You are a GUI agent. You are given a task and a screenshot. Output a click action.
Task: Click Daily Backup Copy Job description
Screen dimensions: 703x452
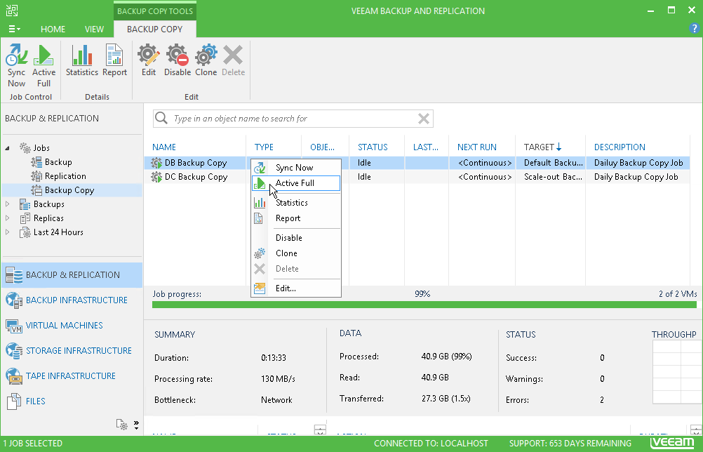coord(636,177)
